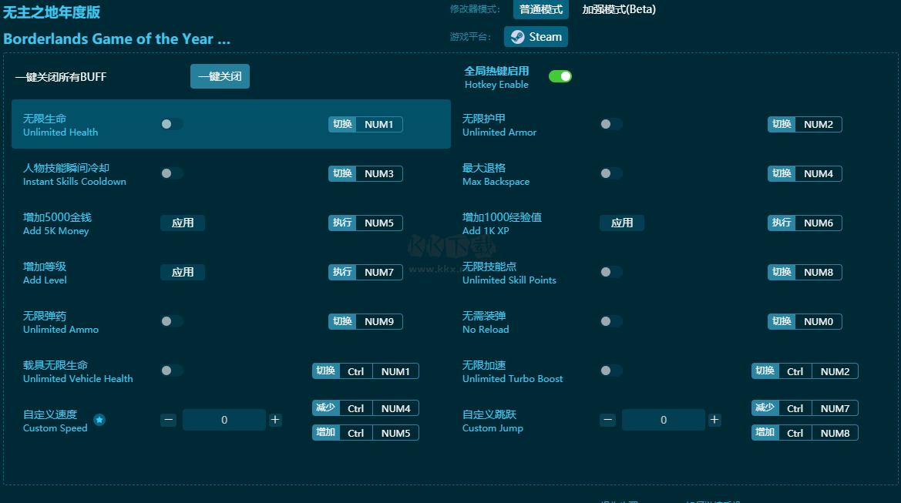This screenshot has width=901, height=503.
Task: Click NUM8 hotkey for Unlimited Skill Points
Action: (805, 273)
